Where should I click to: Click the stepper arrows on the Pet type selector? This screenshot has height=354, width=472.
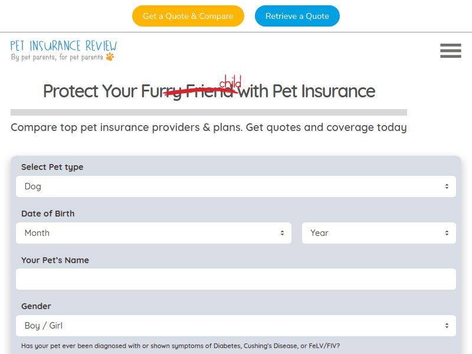[447, 186]
